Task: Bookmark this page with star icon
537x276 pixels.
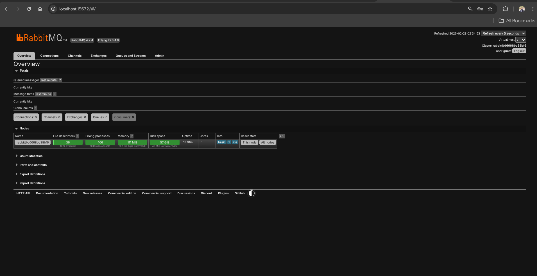Action: click(490, 9)
